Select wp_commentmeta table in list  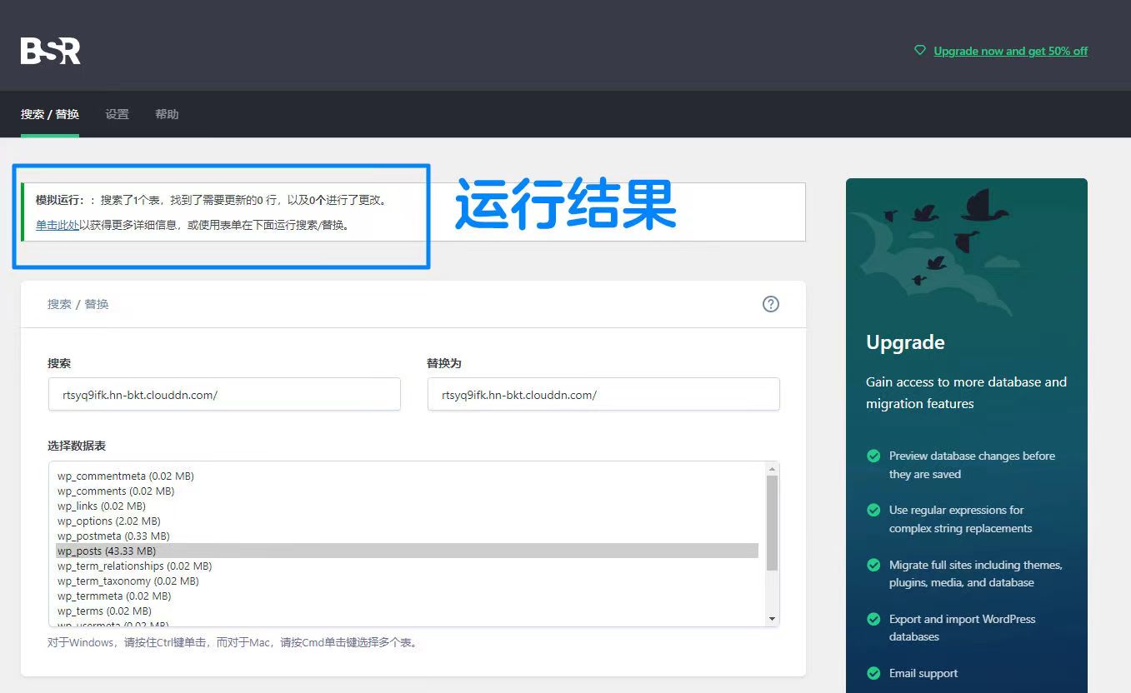pyautogui.click(x=125, y=476)
